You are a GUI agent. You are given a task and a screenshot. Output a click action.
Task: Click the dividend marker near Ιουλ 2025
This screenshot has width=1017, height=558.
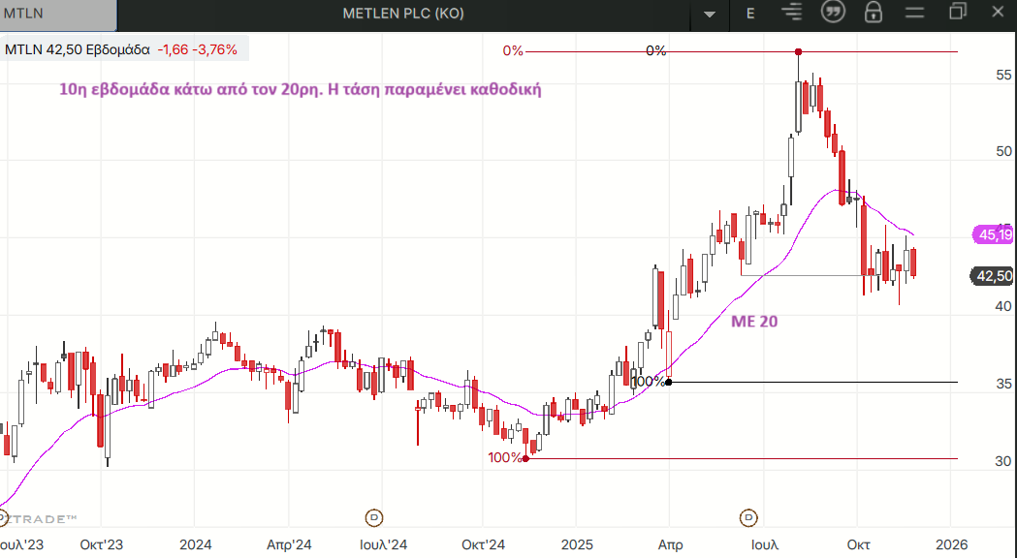pos(747,516)
